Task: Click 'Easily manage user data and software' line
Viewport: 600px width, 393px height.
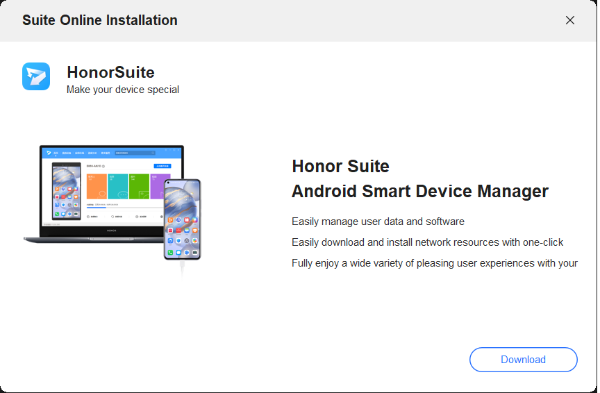Action: (x=378, y=221)
